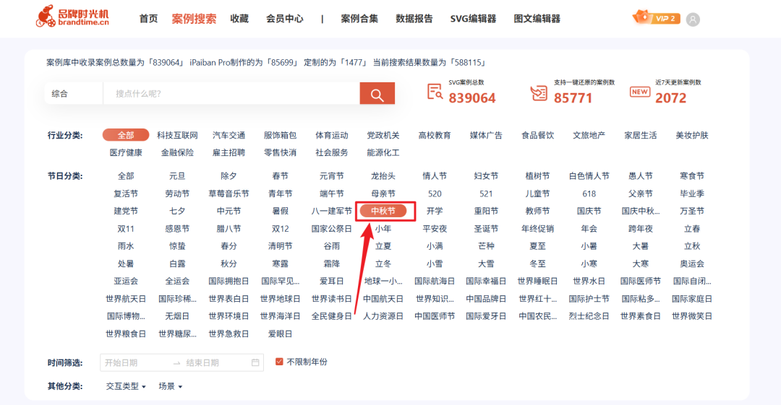781x405 pixels.
Task: Select 全部 in holiday categories
Action: tap(126, 176)
